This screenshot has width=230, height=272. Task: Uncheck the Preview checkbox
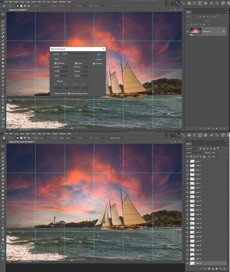point(94,64)
